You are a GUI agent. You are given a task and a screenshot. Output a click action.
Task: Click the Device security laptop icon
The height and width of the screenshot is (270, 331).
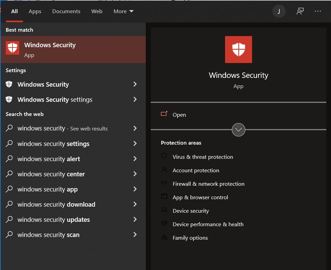point(164,210)
